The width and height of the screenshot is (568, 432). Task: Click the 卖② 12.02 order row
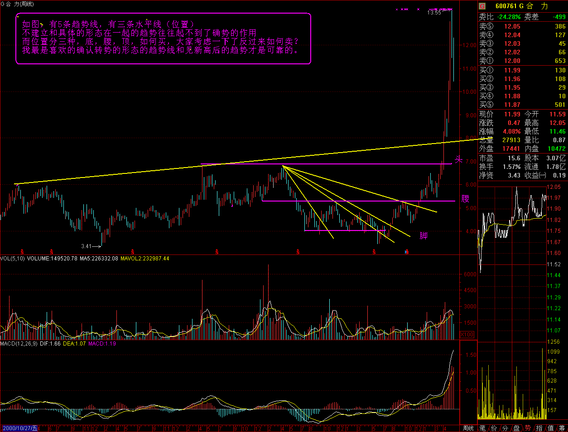pos(523,52)
